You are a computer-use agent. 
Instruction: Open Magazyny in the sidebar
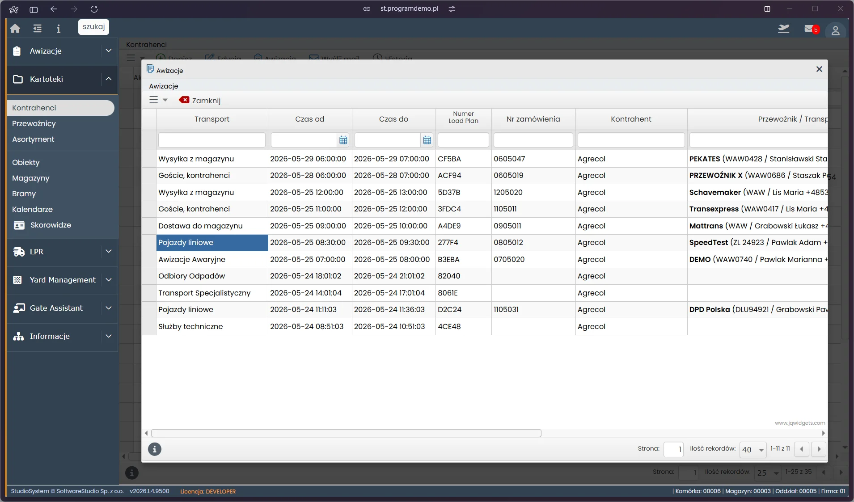pos(31,178)
